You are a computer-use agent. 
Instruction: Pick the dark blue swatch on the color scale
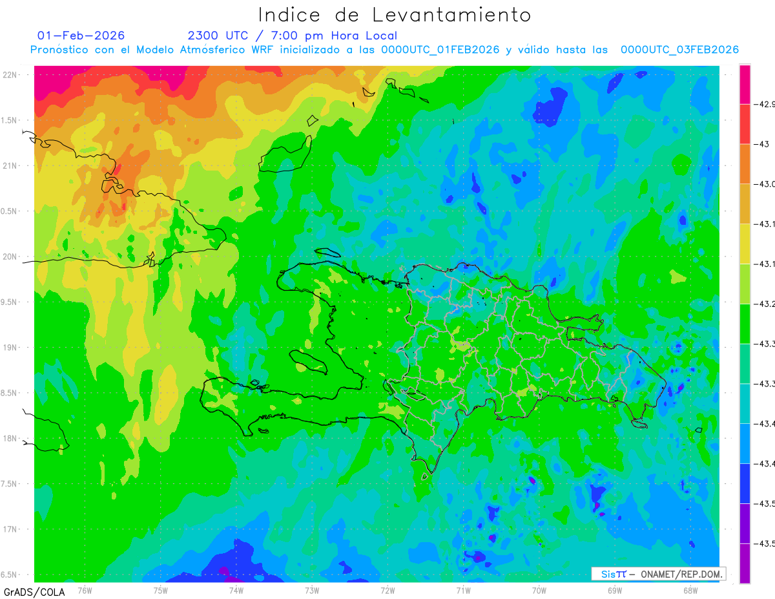tap(745, 484)
